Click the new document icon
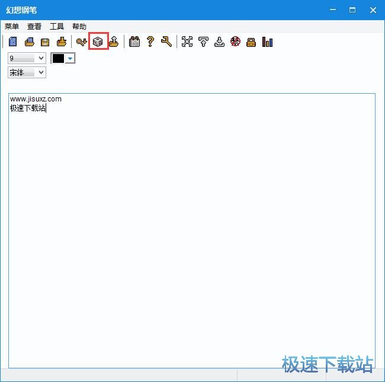 13,42
